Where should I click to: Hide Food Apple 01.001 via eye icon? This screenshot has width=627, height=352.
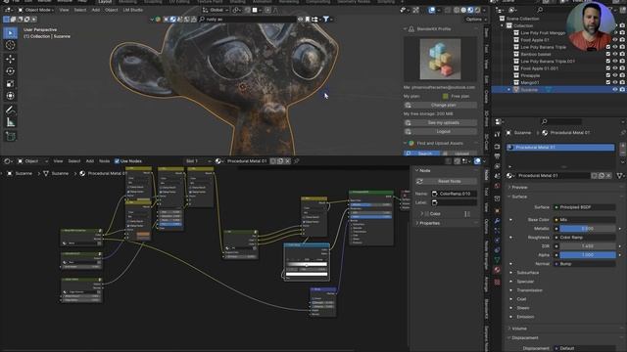615,68
